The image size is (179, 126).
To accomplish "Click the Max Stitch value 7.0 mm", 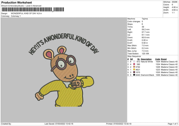I will pyautogui.click(x=145, y=45).
